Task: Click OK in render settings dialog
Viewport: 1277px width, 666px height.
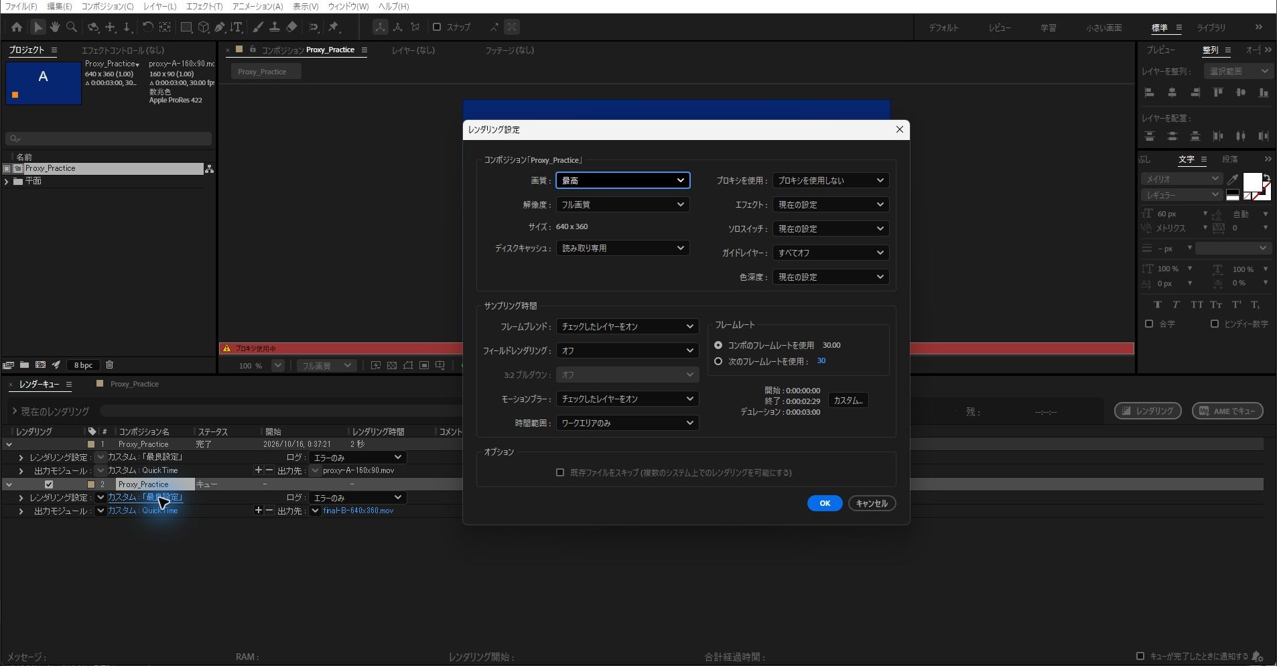Action: (x=825, y=503)
